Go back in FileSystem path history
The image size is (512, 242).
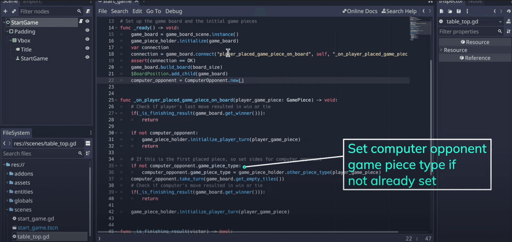pos(4,144)
